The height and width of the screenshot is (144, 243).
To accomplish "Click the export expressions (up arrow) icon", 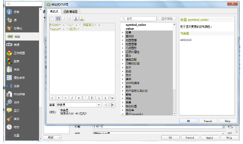I will [x=82, y=19].
